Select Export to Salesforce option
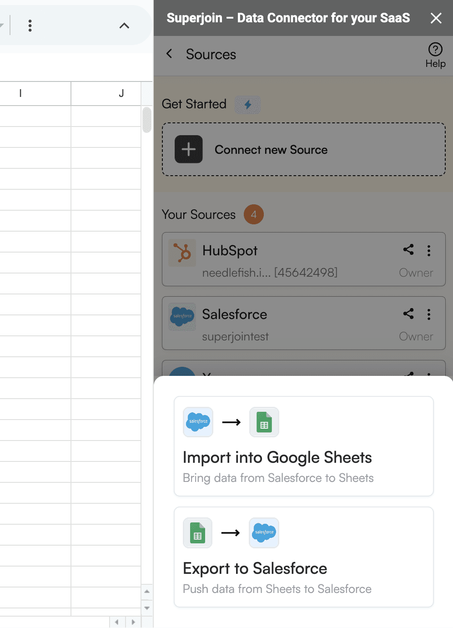The width and height of the screenshot is (453, 628). tap(304, 557)
